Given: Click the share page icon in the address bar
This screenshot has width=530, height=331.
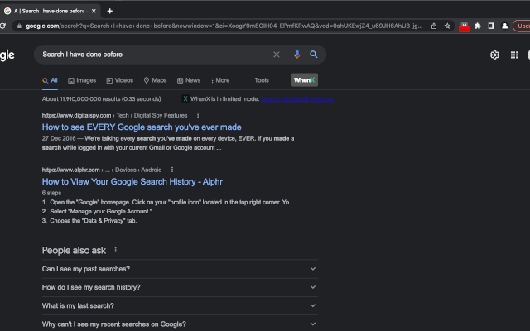Looking at the screenshot, I should (434, 26).
